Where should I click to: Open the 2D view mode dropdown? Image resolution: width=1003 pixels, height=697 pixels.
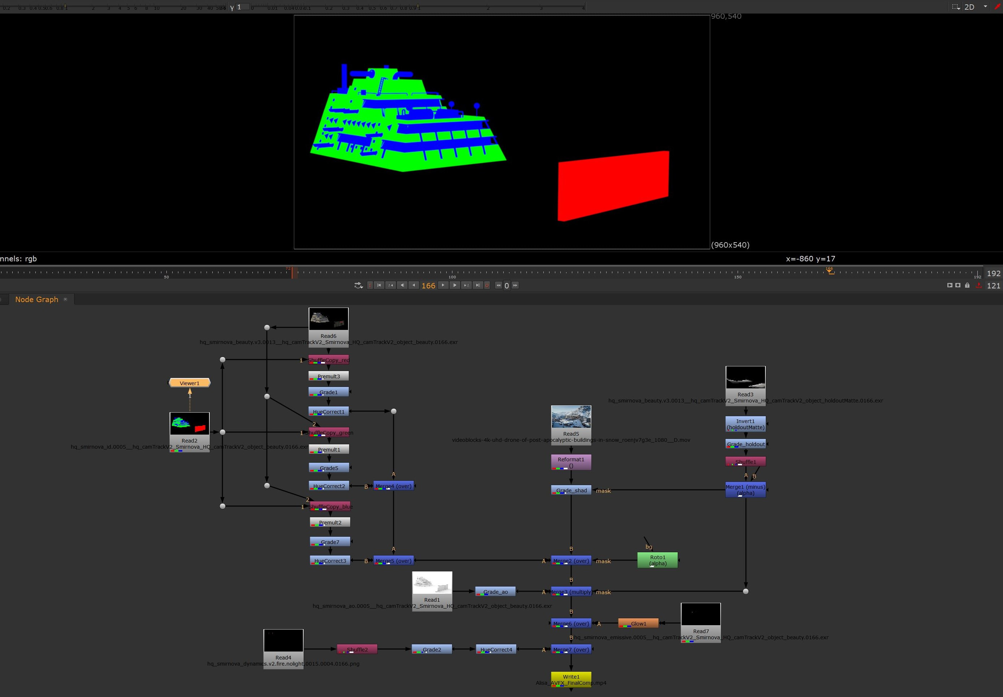click(975, 6)
